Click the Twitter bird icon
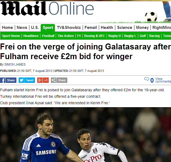This screenshot has height=162, width=171. click(21, 80)
